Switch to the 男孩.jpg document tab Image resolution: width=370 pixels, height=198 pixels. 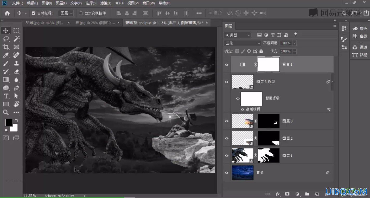pyautogui.click(x=44, y=23)
